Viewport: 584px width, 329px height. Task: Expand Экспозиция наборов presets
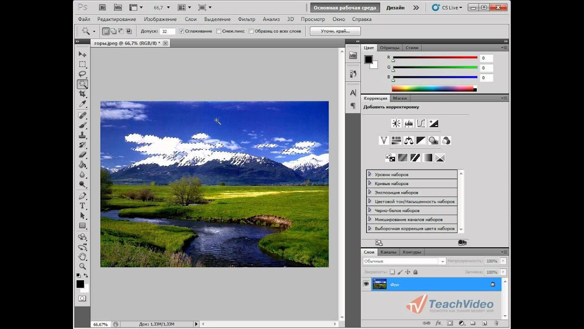370,192
